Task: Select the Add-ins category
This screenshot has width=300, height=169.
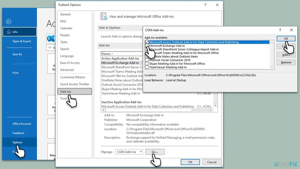Action: (x=75, y=92)
